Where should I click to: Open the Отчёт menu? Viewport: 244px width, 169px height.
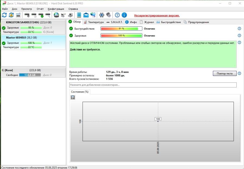pyautogui.click(x=40, y=9)
